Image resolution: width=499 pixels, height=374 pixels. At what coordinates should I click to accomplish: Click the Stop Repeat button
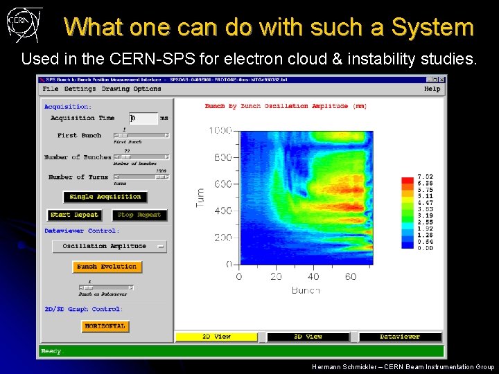coord(139,215)
